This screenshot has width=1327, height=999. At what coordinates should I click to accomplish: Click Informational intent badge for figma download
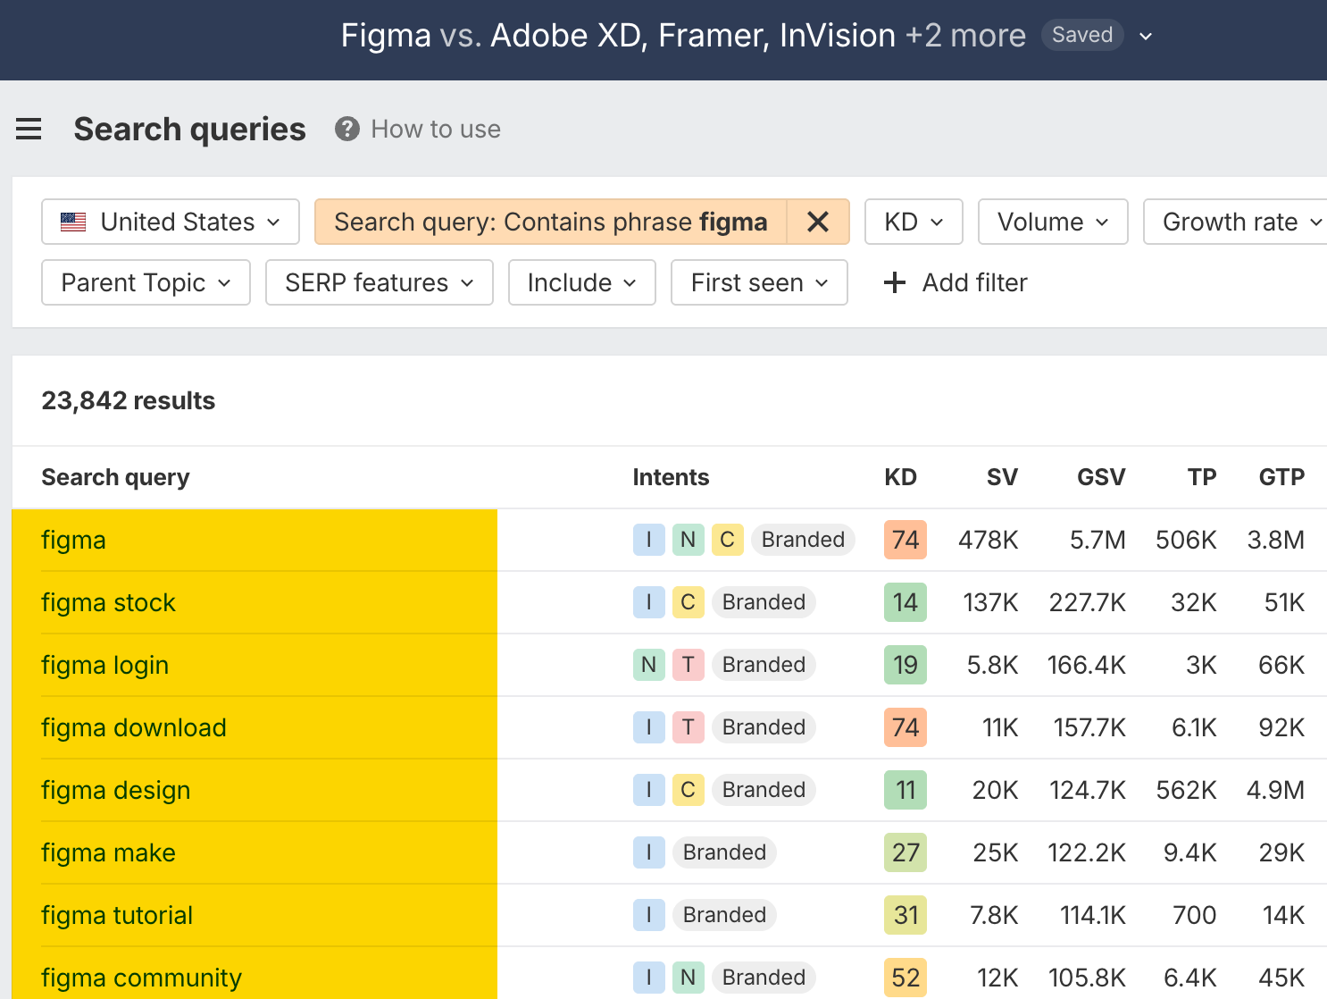(x=648, y=727)
